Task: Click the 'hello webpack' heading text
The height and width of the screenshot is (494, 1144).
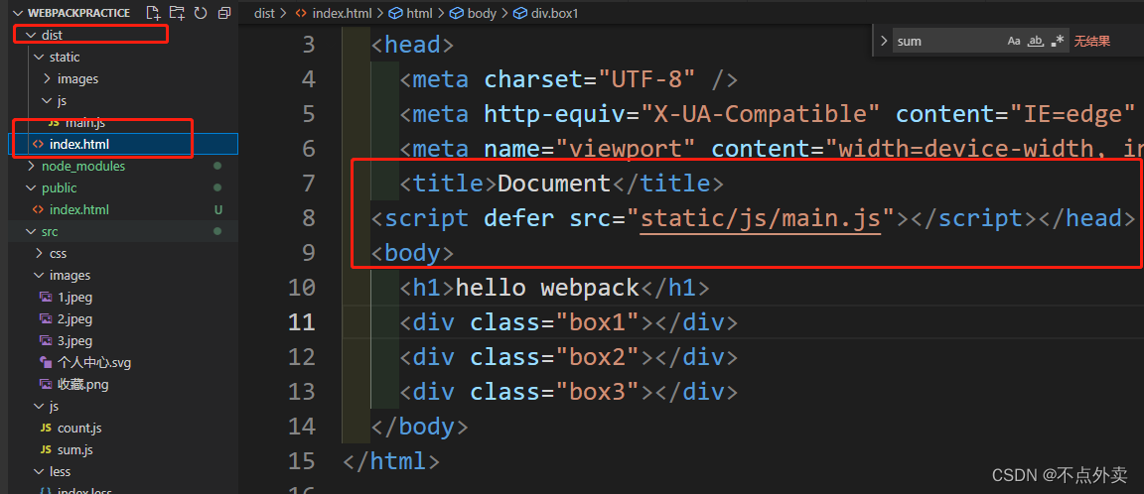Action: pos(547,288)
